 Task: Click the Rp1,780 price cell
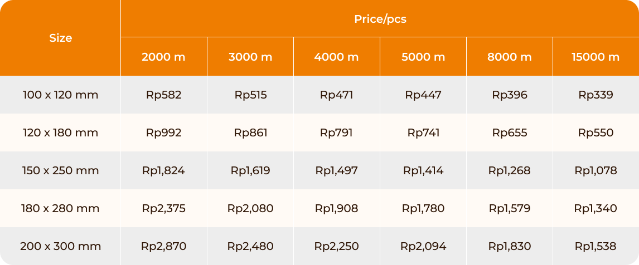423,208
